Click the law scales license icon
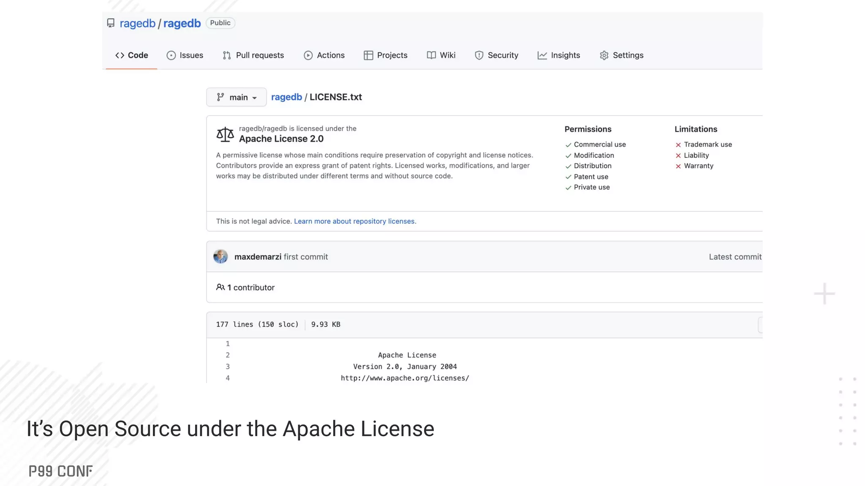 click(225, 134)
